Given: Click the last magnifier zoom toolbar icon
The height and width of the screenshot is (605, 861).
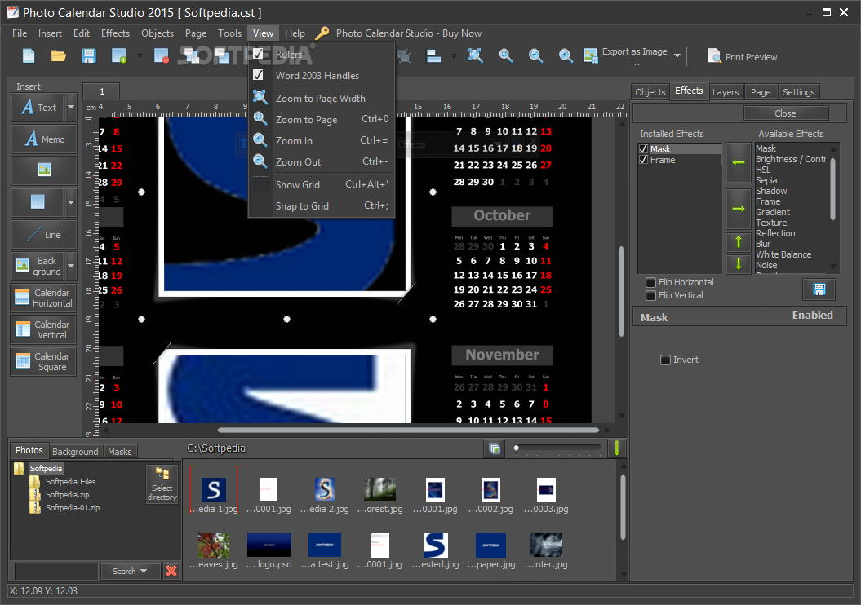Looking at the screenshot, I should click(x=566, y=55).
